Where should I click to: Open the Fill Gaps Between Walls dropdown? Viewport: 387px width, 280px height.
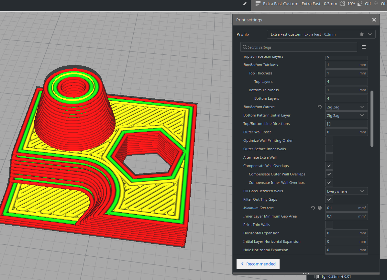click(346, 191)
